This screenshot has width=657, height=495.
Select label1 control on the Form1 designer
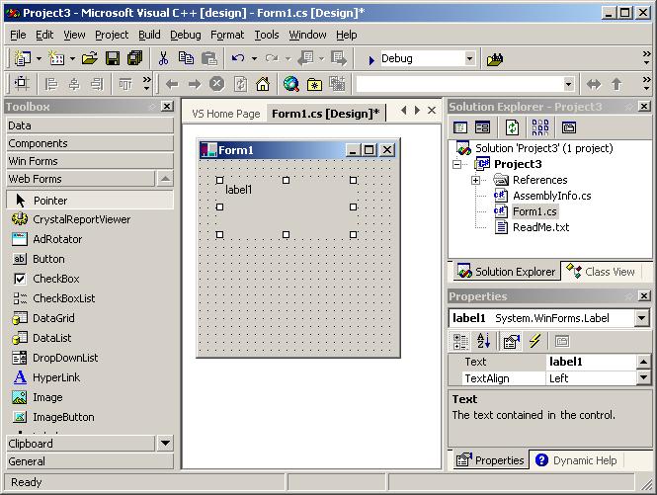(287, 207)
